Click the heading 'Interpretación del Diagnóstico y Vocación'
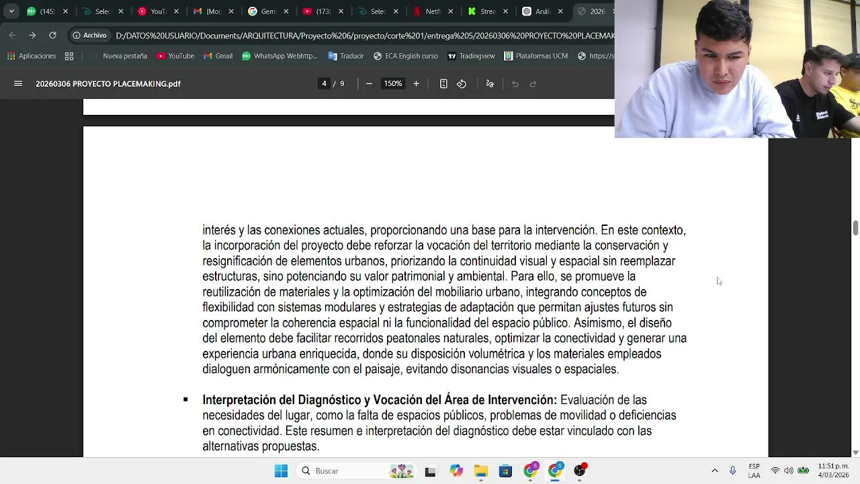Viewport: 860px width, 484px height. [x=380, y=400]
